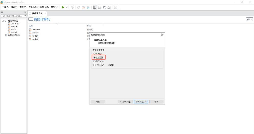254x134 pixels.
Task: Toggle the show library sidebar icon
Action: tap(95, 7)
